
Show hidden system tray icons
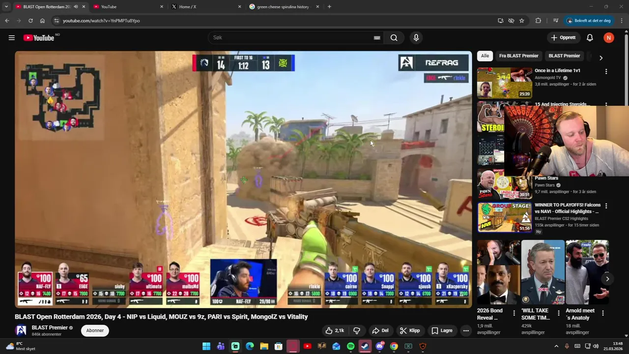coord(556,346)
